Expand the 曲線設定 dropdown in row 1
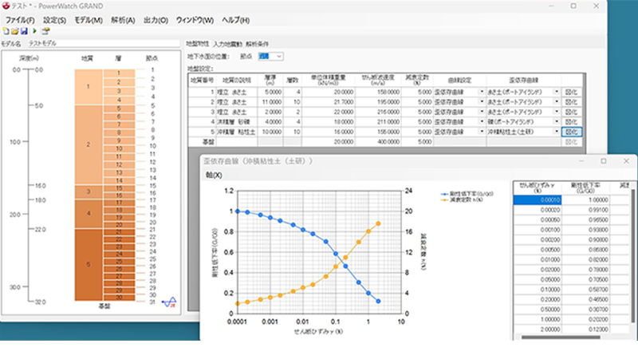The width and height of the screenshot is (638, 359). [x=481, y=92]
